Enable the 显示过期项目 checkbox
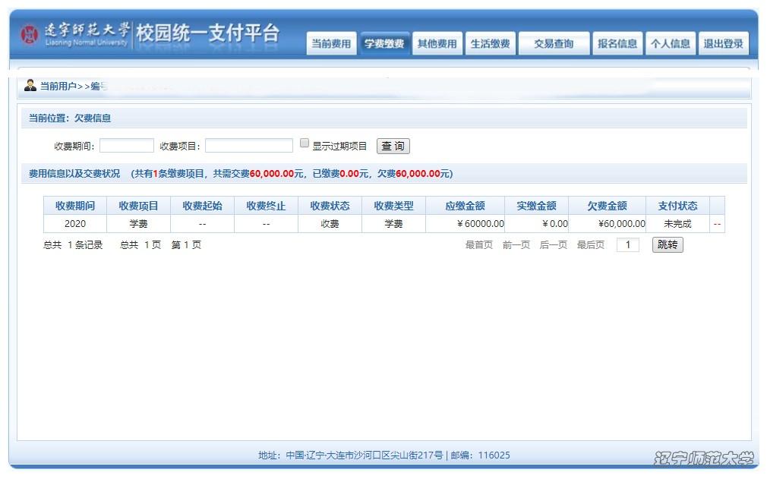 305,143
